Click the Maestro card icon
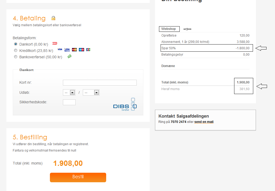 point(81,50)
